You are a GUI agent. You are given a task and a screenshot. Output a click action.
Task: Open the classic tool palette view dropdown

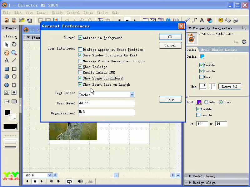[11, 36]
